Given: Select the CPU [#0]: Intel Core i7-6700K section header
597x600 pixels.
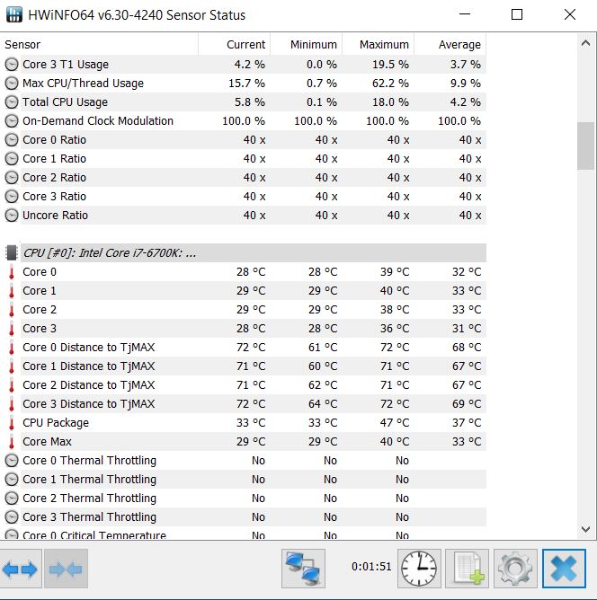Looking at the screenshot, I should (x=254, y=253).
